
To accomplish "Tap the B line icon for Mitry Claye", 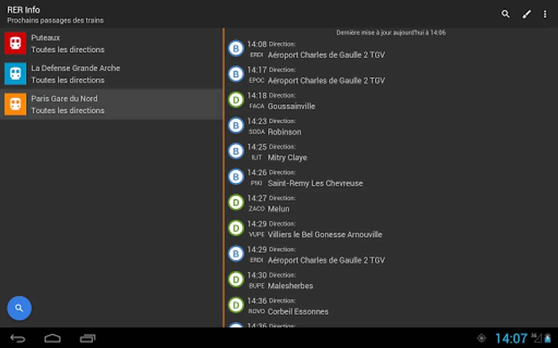I will click(236, 152).
